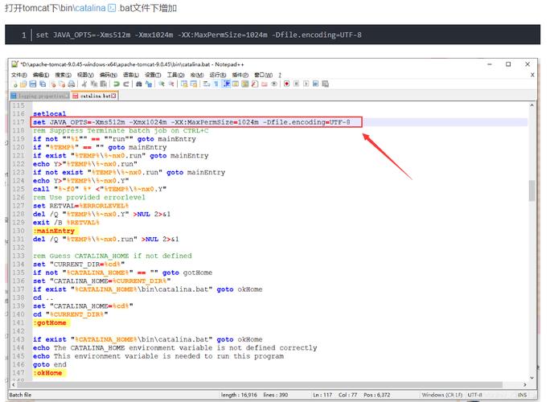Follow the catalina link in the article
The height and width of the screenshot is (402, 550).
tap(91, 7)
